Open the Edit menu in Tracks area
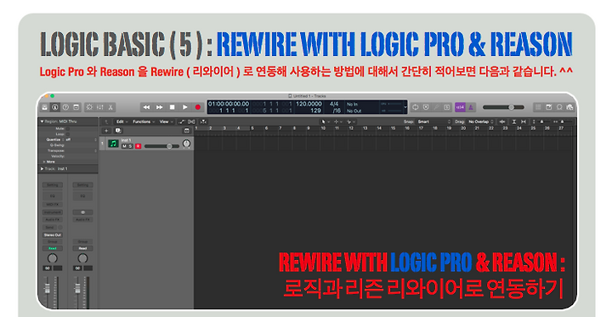The image size is (612, 317). pyautogui.click(x=122, y=122)
